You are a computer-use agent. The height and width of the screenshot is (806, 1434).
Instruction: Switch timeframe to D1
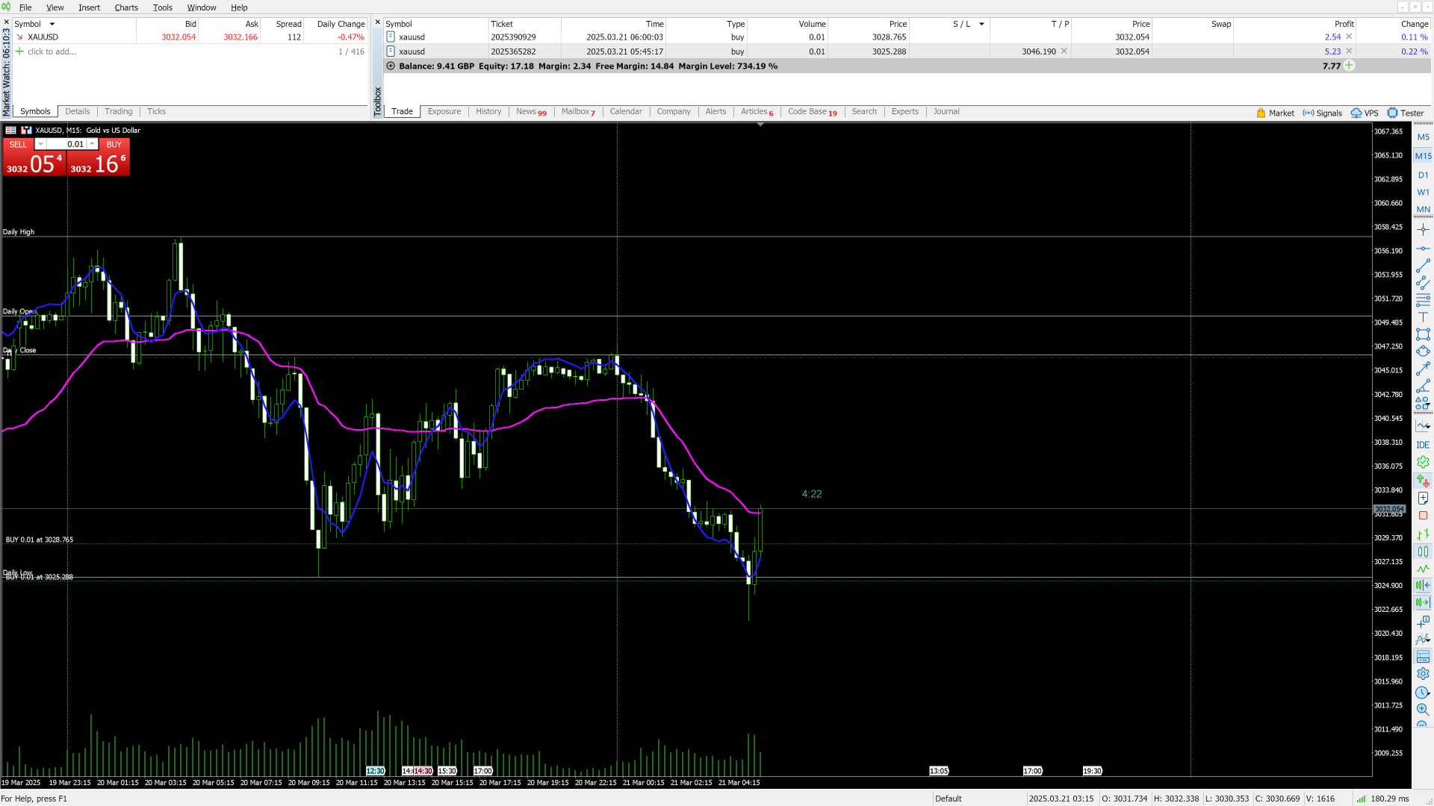point(1423,175)
